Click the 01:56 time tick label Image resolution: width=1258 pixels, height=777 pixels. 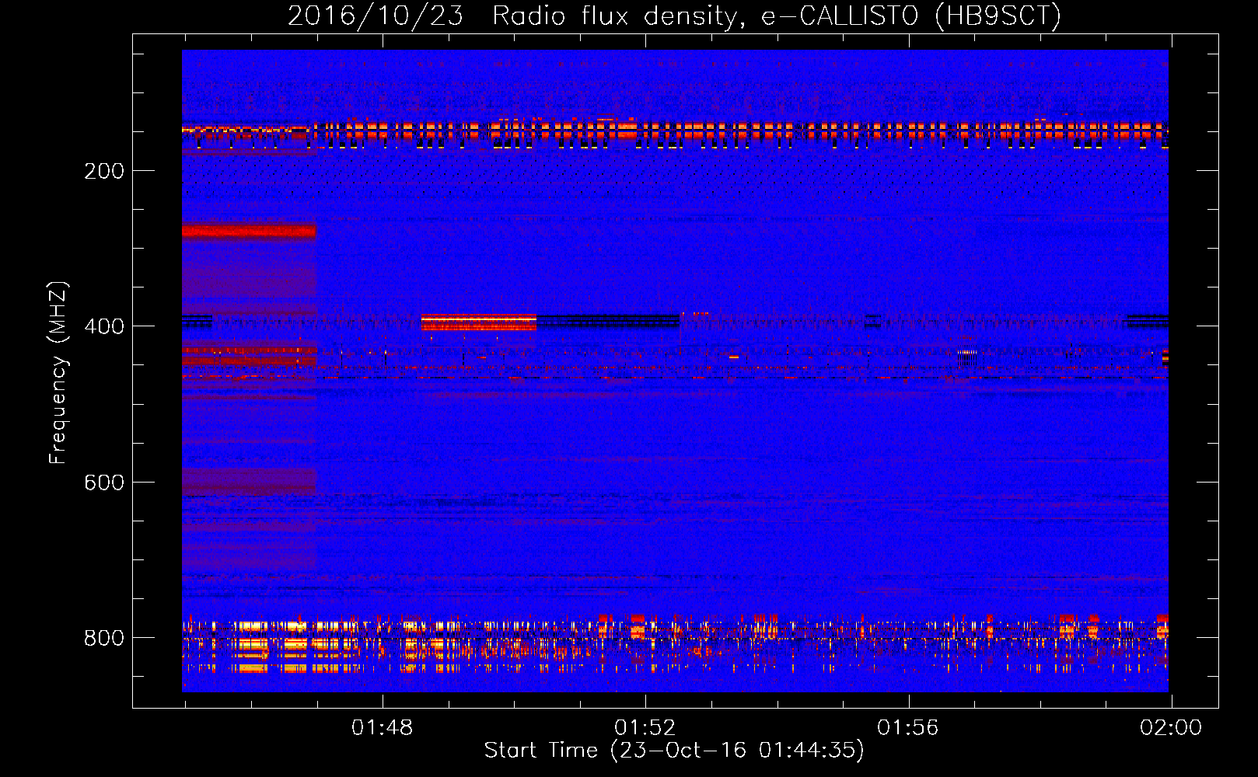tap(908, 728)
